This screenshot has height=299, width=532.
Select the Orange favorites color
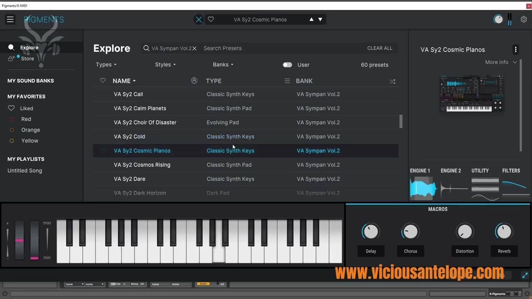click(30, 130)
